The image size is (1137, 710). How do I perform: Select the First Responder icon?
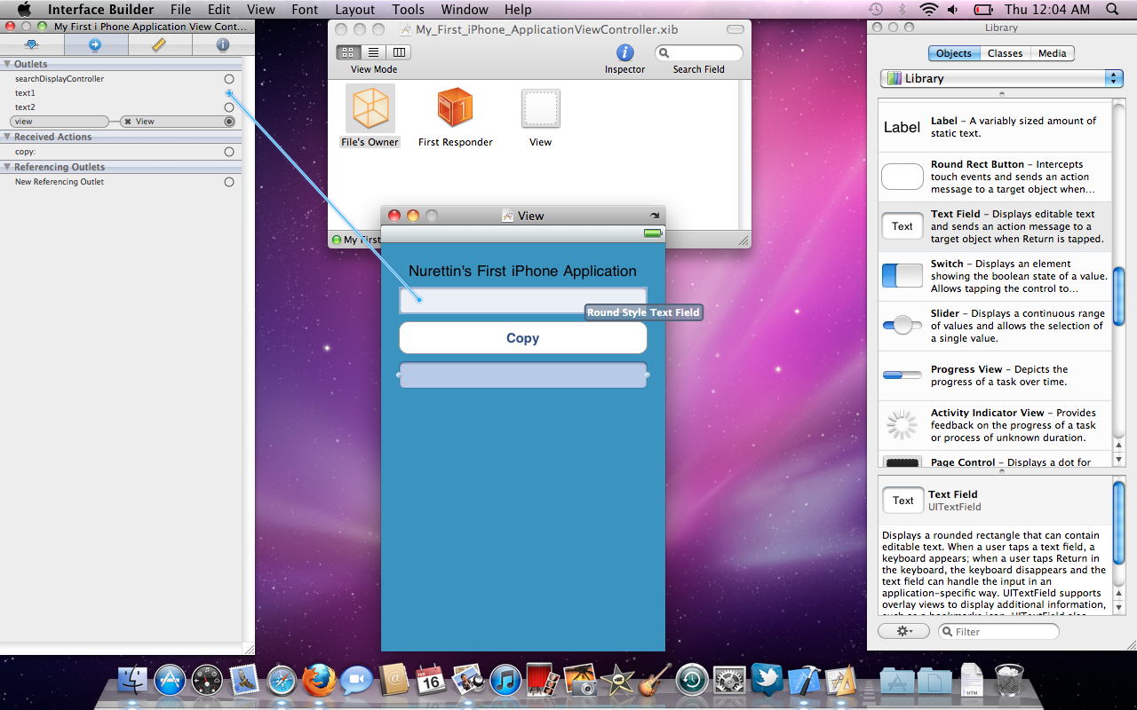point(455,107)
